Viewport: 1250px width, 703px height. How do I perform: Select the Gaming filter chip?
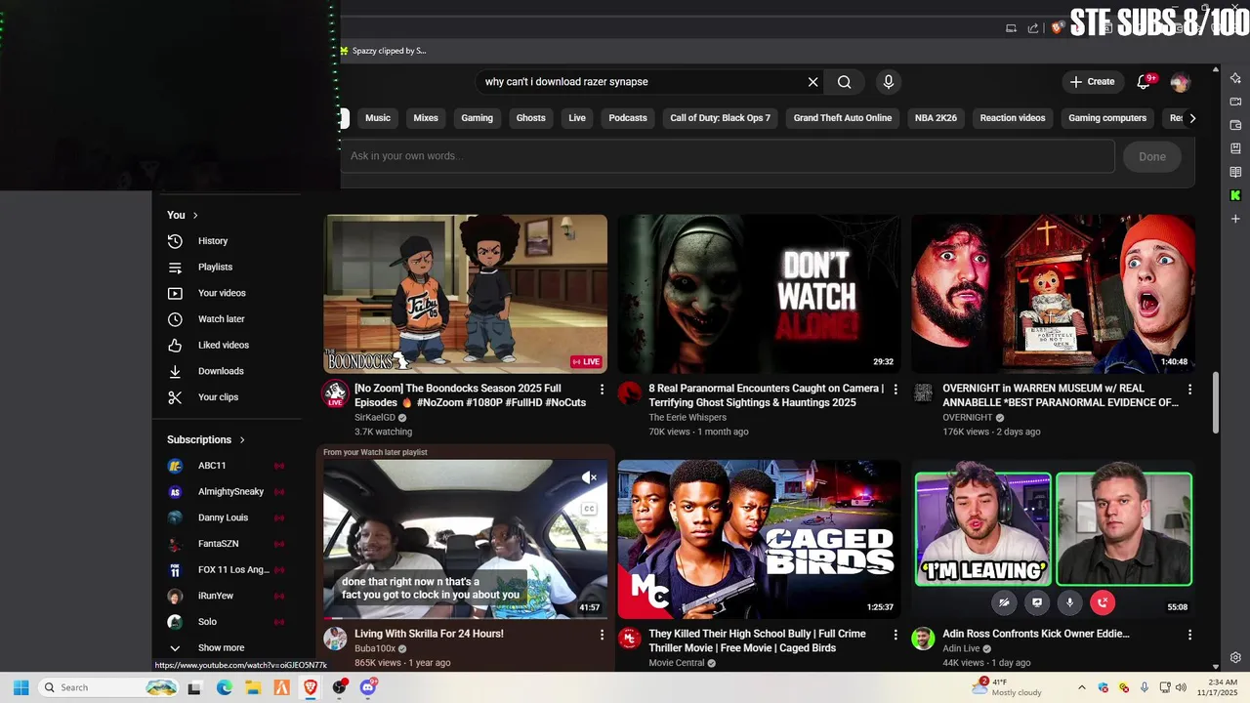tap(477, 118)
